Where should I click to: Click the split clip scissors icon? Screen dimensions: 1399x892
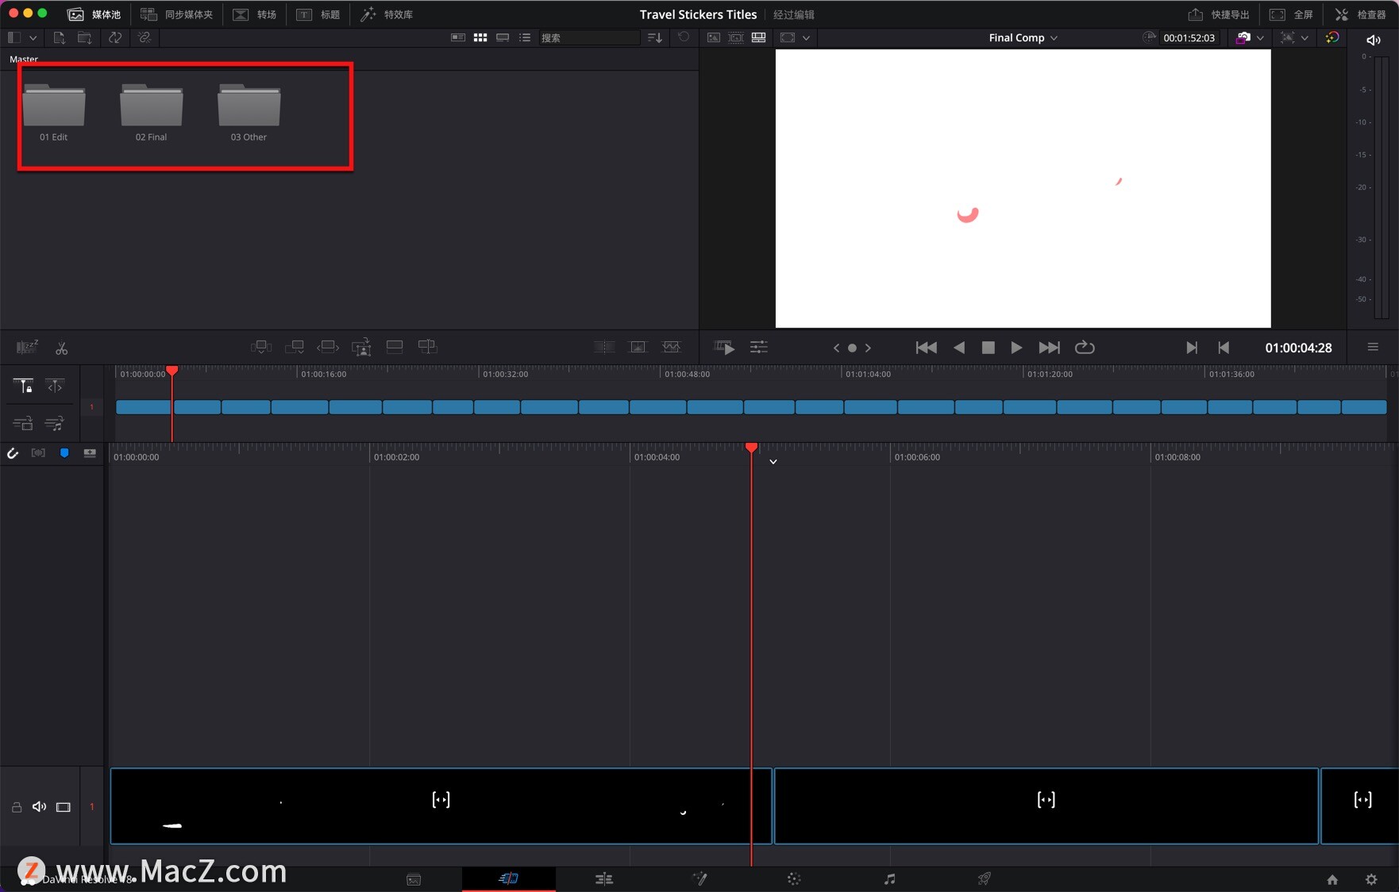coord(61,348)
